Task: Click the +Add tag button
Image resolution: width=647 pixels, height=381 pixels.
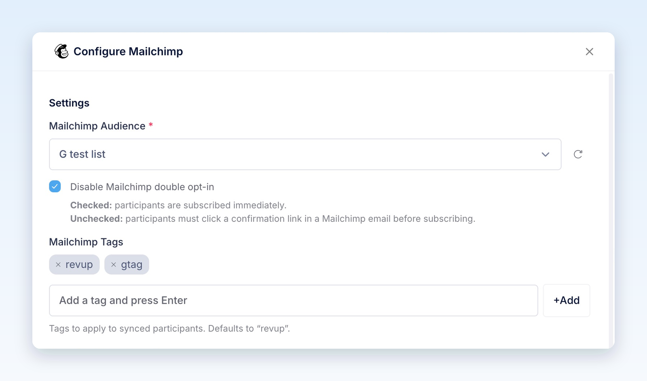Action: tap(567, 301)
